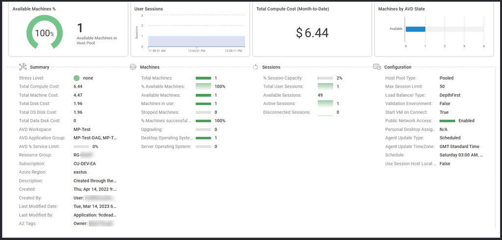Image resolution: width=502 pixels, height=240 pixels.
Task: Click the Load Balancer Type value DepthFirst
Action: (x=451, y=95)
